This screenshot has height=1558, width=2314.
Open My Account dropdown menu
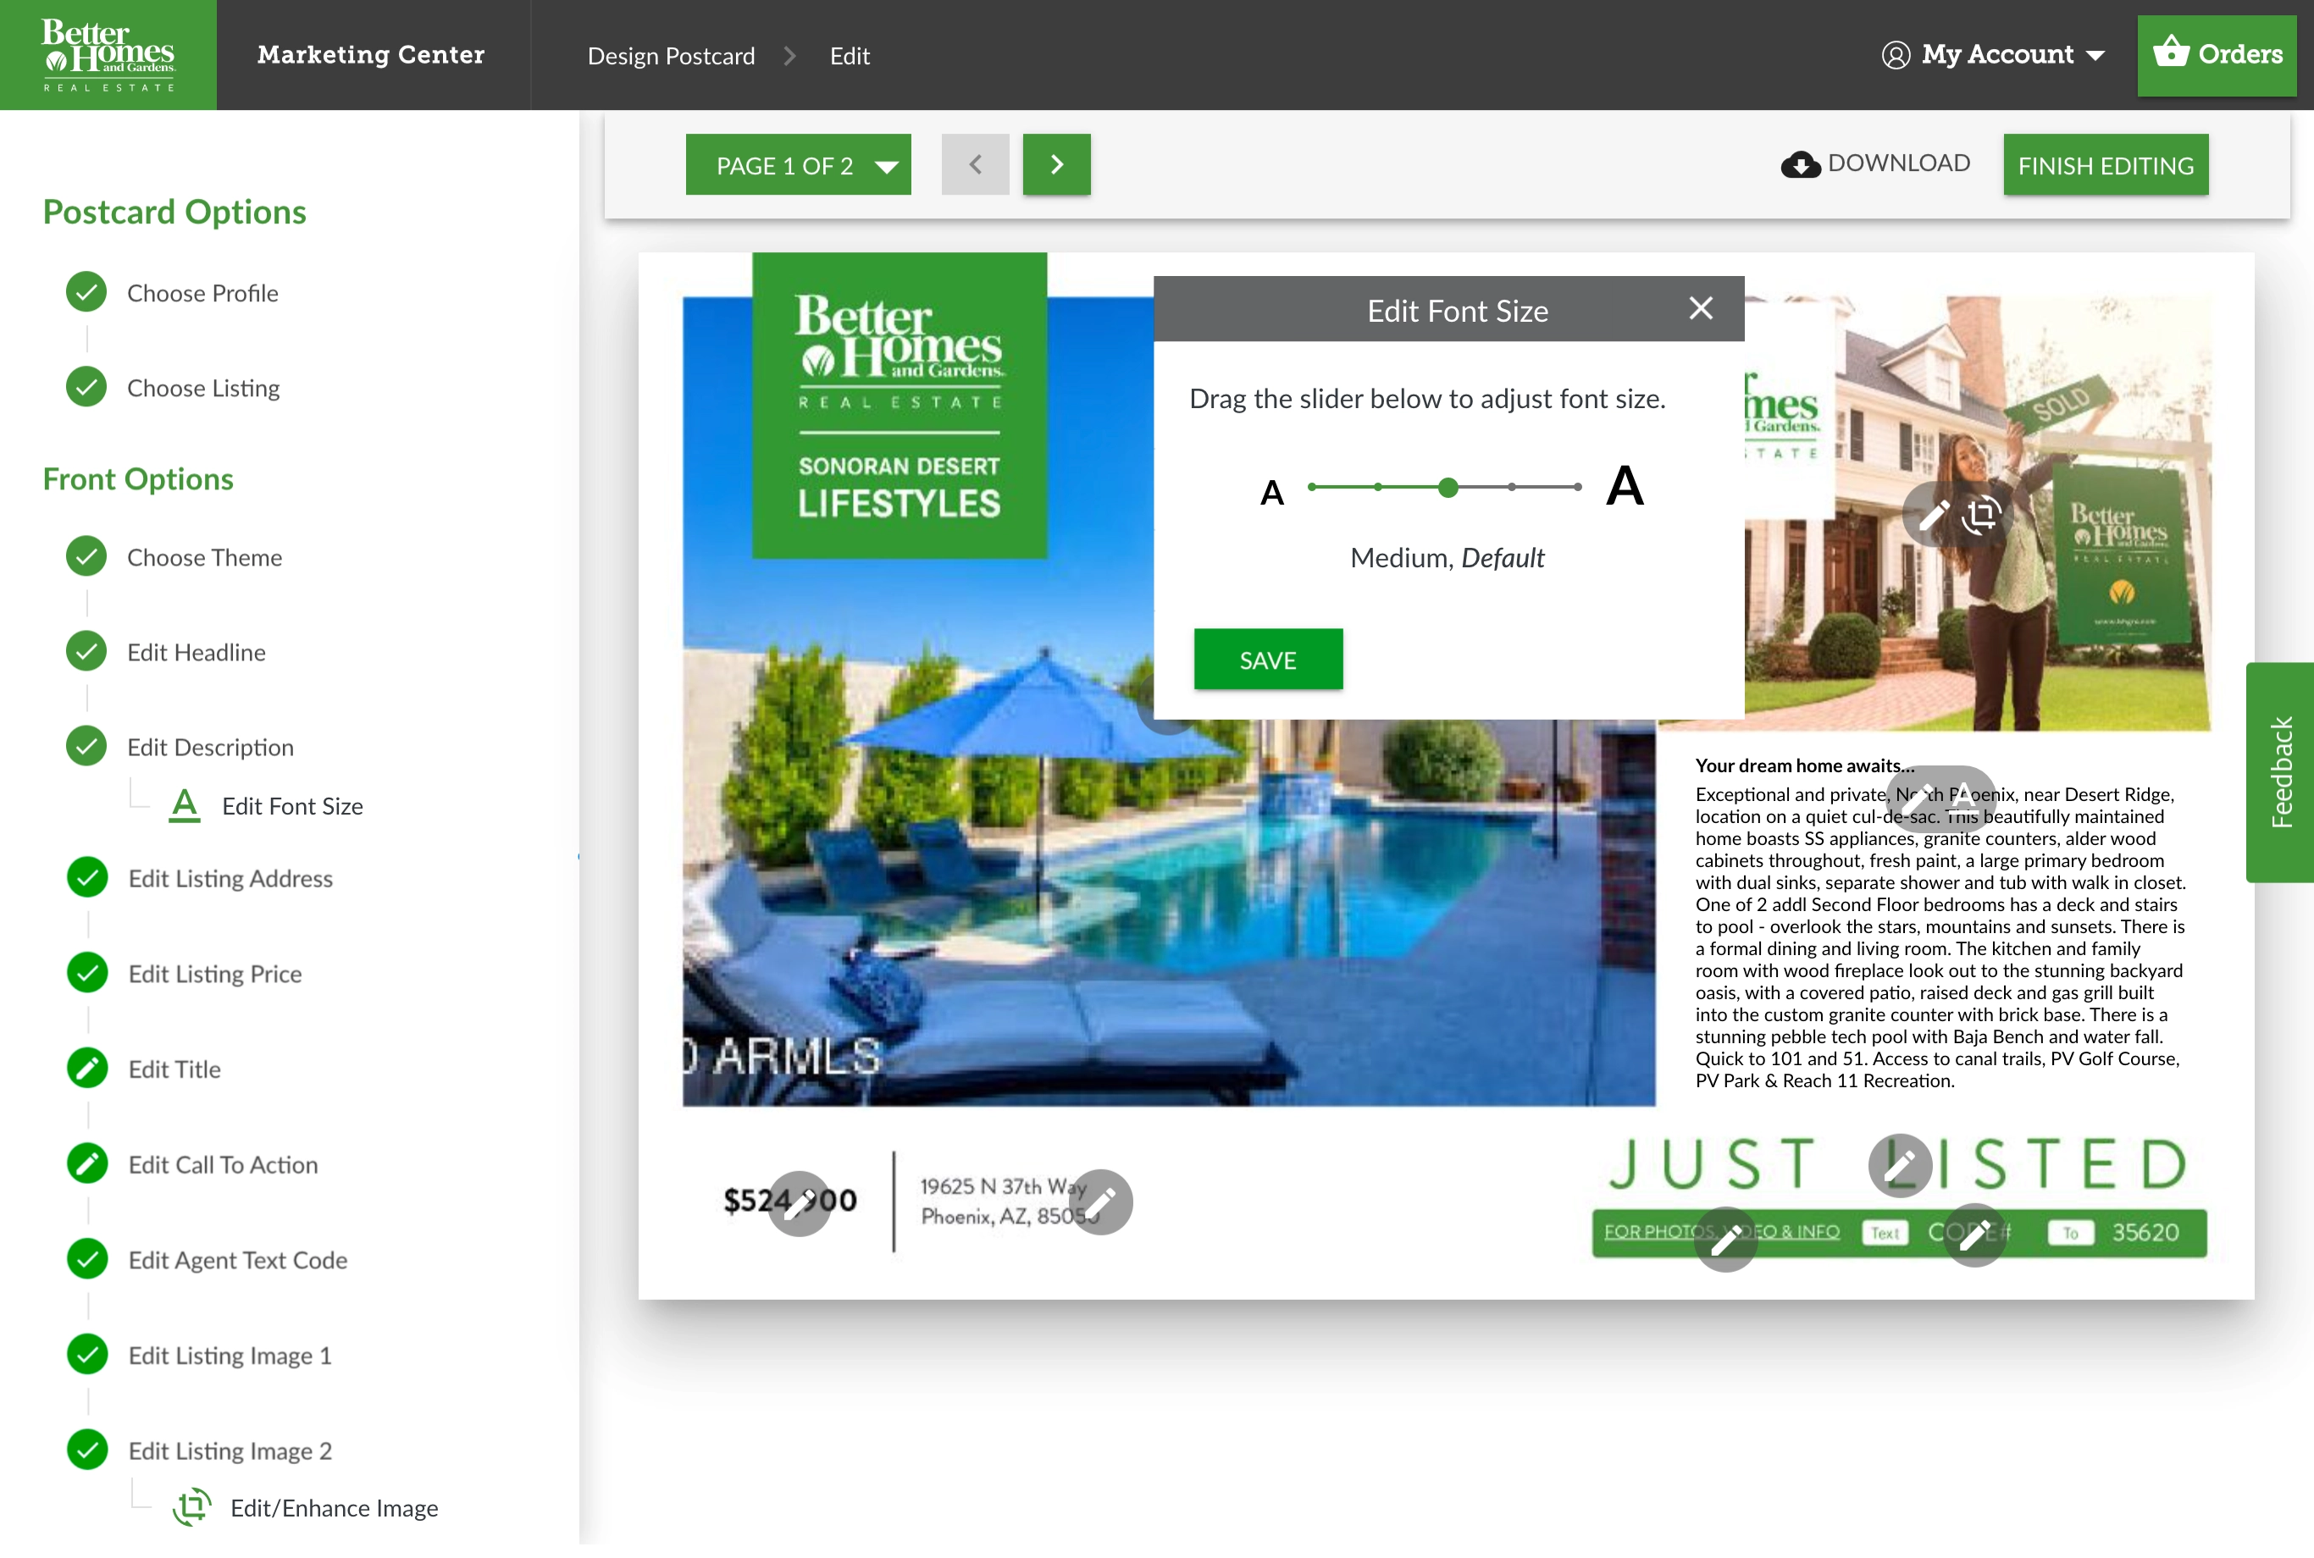(x=1996, y=56)
